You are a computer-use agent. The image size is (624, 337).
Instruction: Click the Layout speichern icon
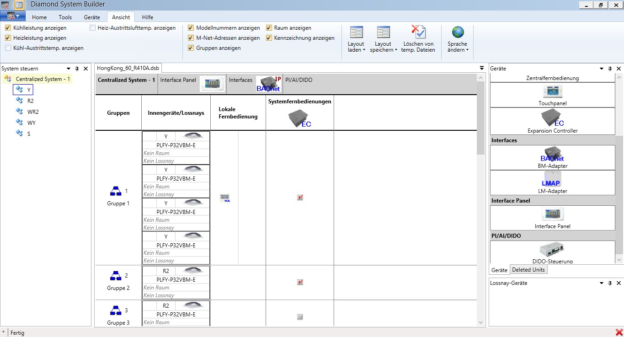pyautogui.click(x=383, y=32)
